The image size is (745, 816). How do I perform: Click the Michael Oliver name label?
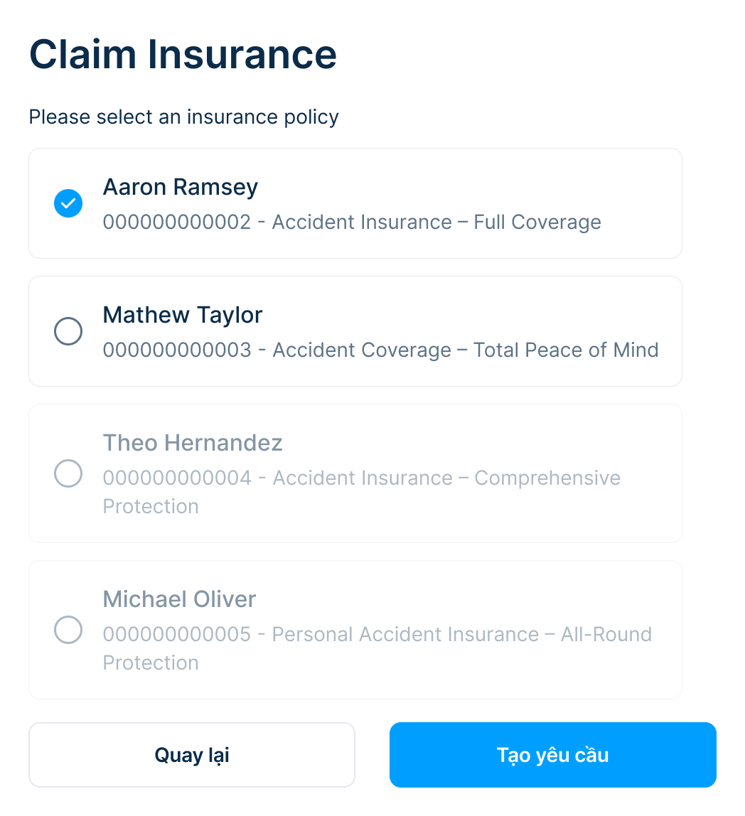[x=179, y=599]
